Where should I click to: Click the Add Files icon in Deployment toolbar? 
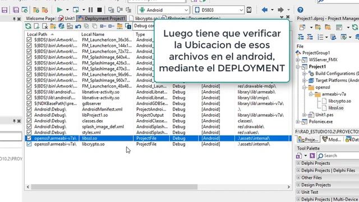36,26
